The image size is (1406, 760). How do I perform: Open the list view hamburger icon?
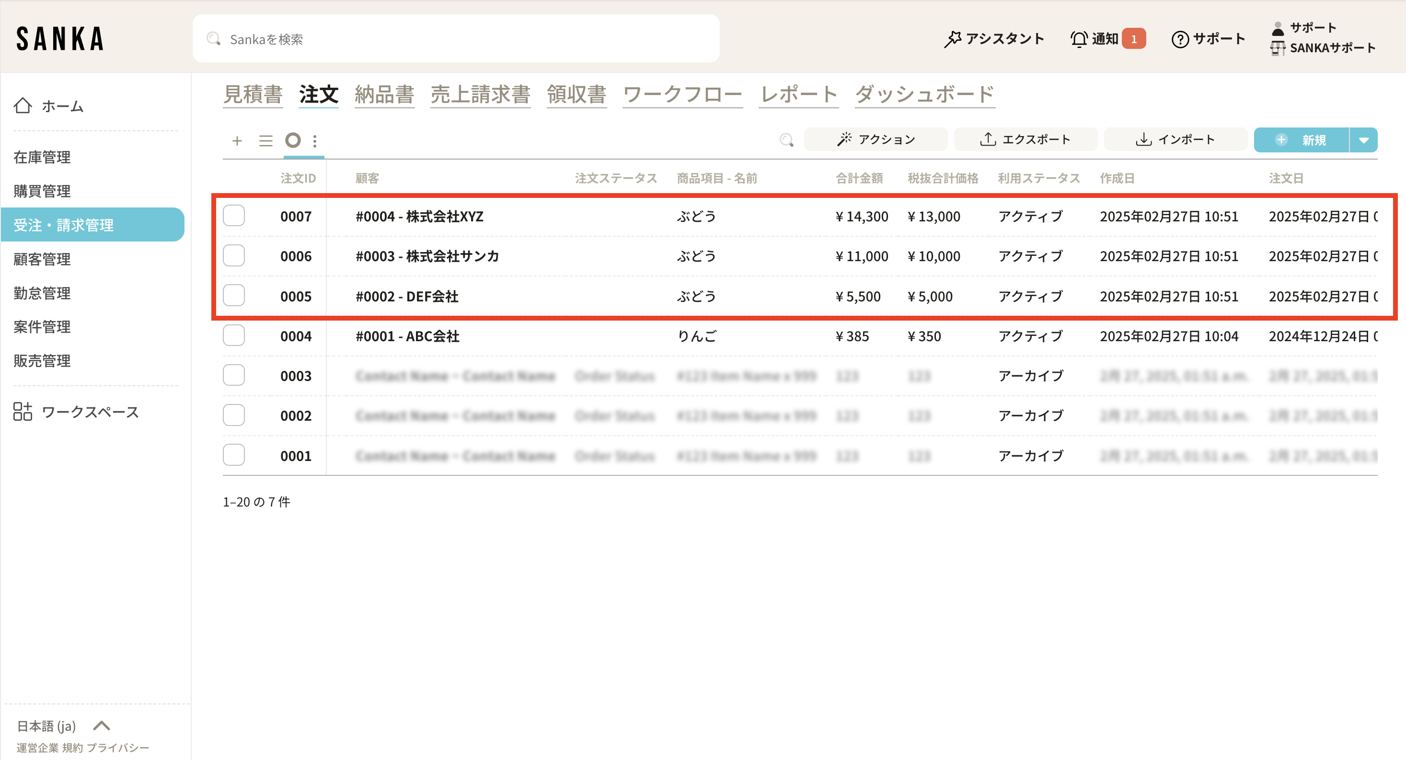[x=266, y=141]
